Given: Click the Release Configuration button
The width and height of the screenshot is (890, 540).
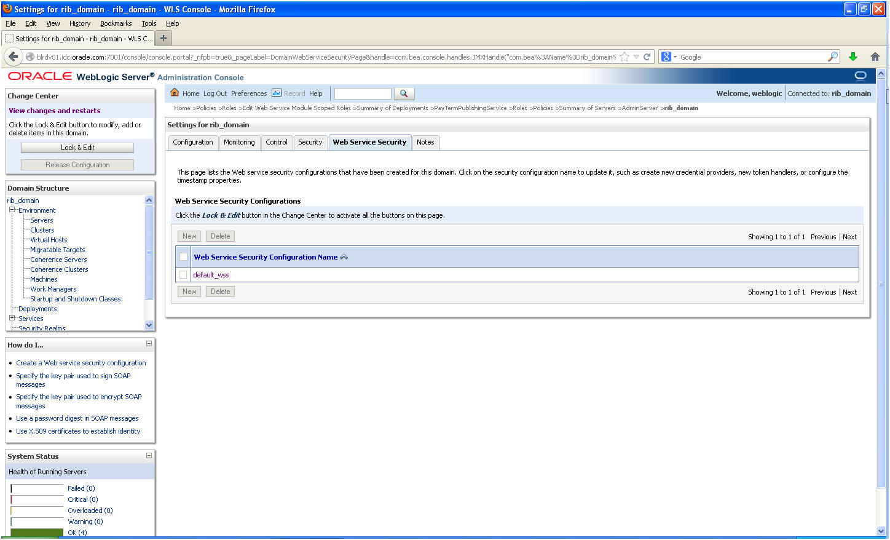Looking at the screenshot, I should point(77,165).
